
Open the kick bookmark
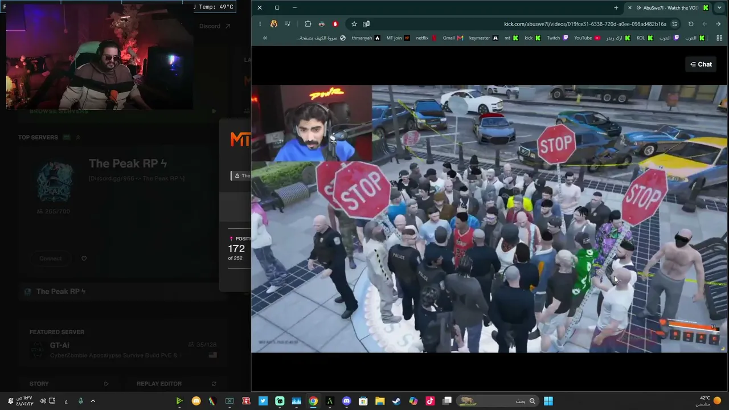(x=533, y=38)
